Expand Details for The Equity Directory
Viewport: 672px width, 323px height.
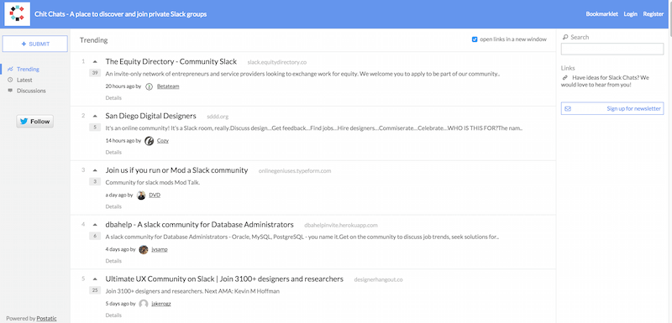(x=113, y=98)
